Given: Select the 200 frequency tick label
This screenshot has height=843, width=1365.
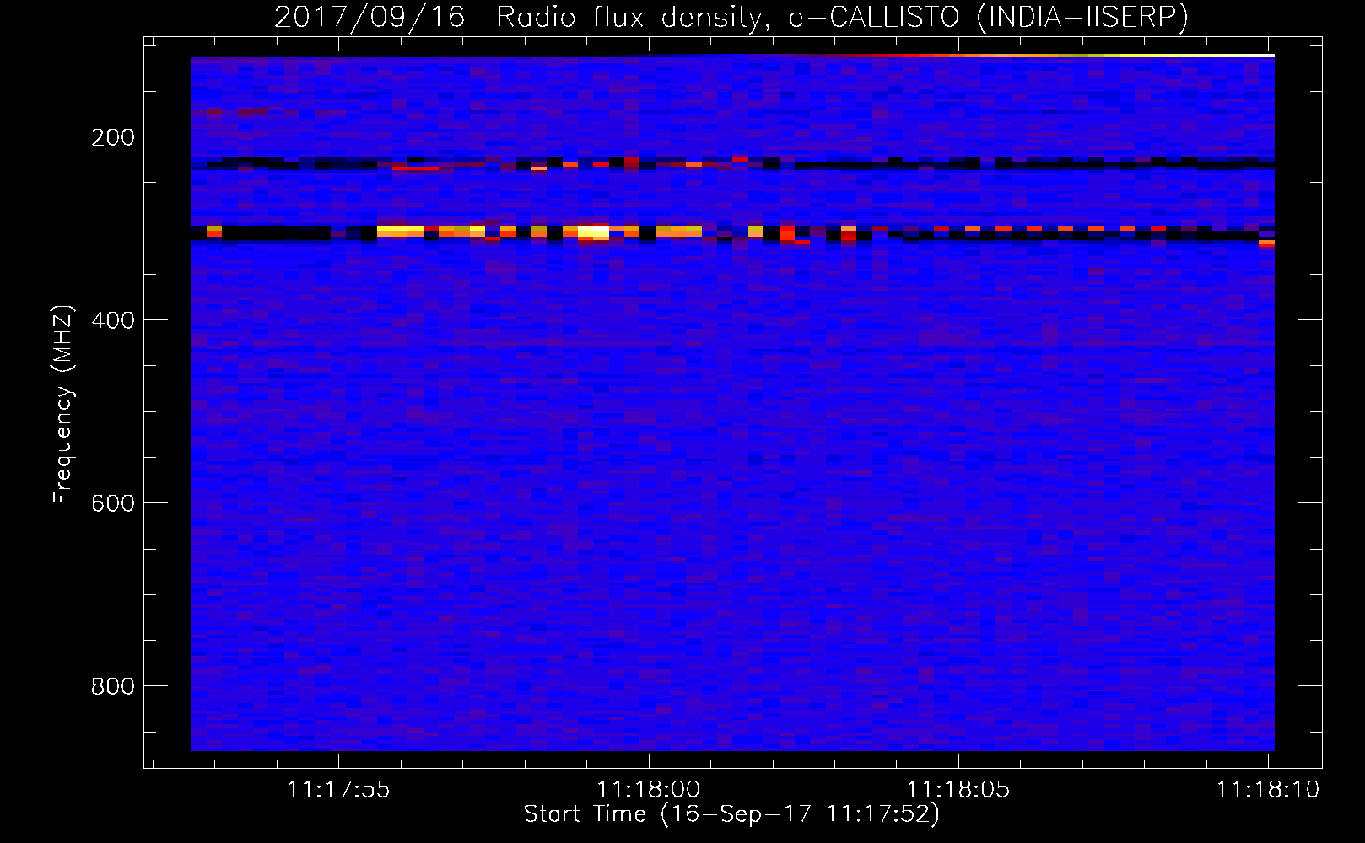Looking at the screenshot, I should pos(112,137).
